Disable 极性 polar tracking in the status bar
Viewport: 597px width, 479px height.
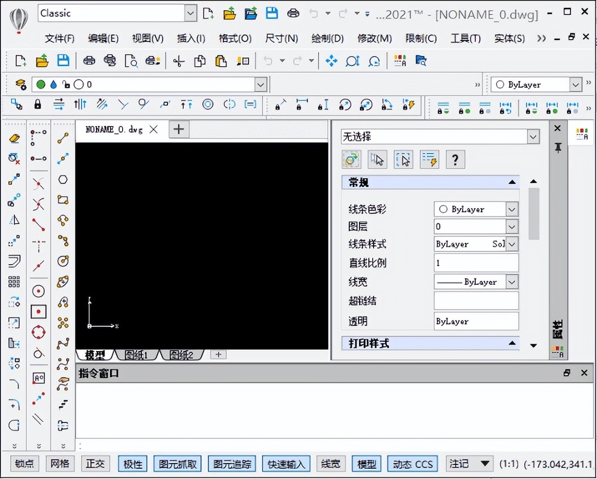coord(133,464)
